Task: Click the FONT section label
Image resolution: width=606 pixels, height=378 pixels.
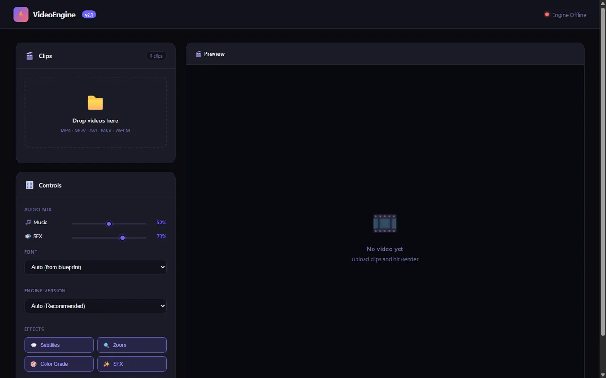Action: pyautogui.click(x=31, y=252)
